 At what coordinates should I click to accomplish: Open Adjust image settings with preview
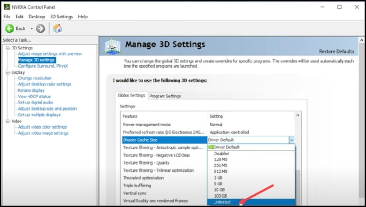(50, 54)
